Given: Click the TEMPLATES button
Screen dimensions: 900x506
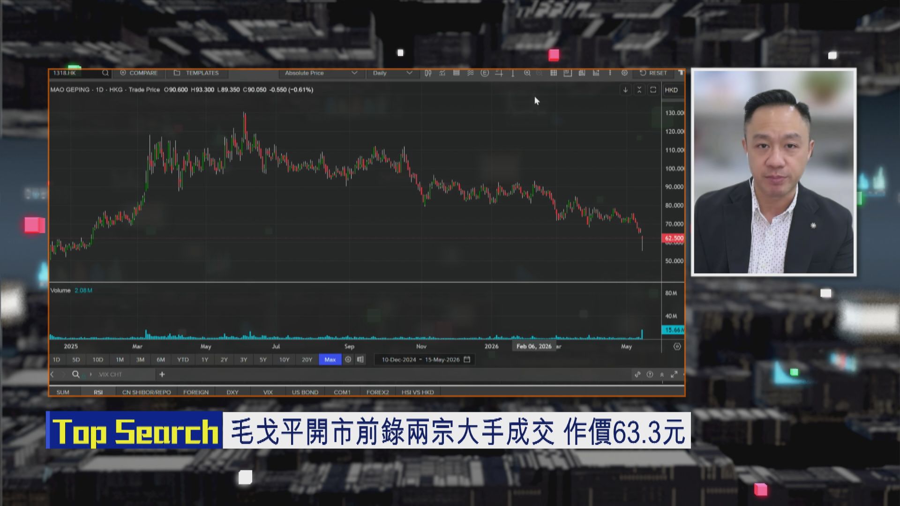Looking at the screenshot, I should pyautogui.click(x=196, y=73).
